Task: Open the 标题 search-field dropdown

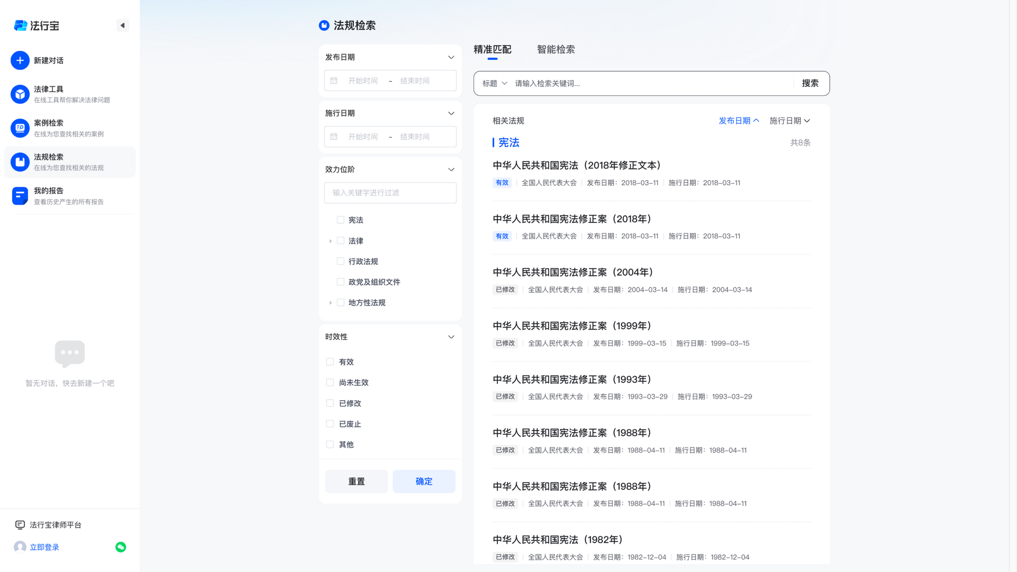Action: [x=495, y=83]
